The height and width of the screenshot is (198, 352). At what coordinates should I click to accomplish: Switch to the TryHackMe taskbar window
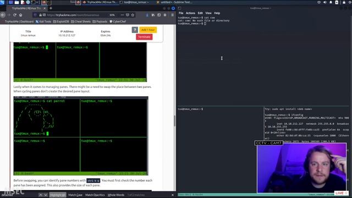tap(100, 2)
